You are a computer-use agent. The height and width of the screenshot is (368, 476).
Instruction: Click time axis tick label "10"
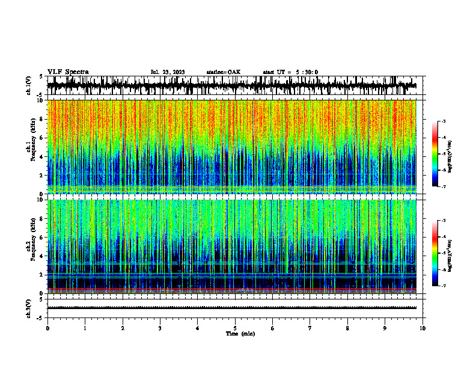pyautogui.click(x=423, y=328)
